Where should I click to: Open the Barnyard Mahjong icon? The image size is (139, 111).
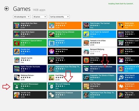coord(86,51)
